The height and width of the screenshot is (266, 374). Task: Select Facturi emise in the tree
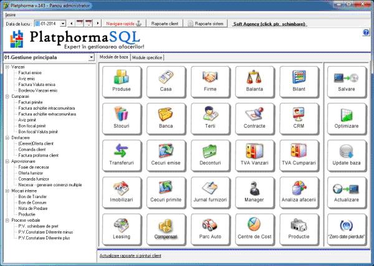coord(31,72)
